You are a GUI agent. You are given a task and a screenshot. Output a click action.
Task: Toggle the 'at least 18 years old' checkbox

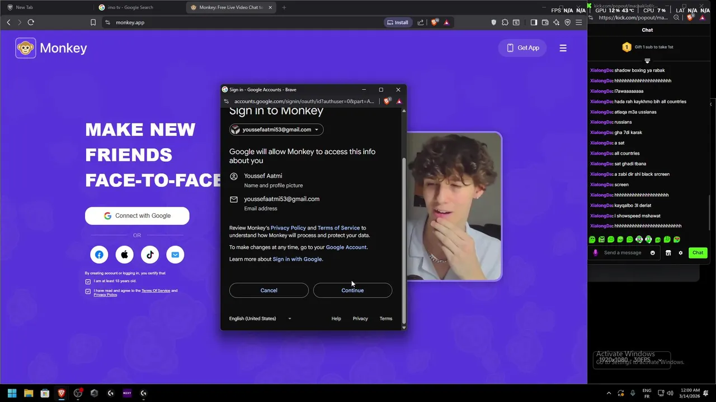(88, 281)
